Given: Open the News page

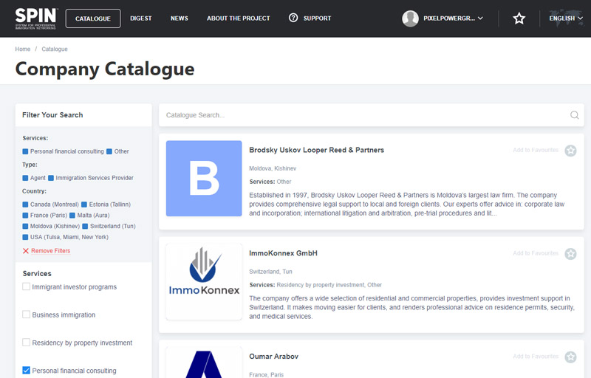Looking at the screenshot, I should click(x=180, y=18).
